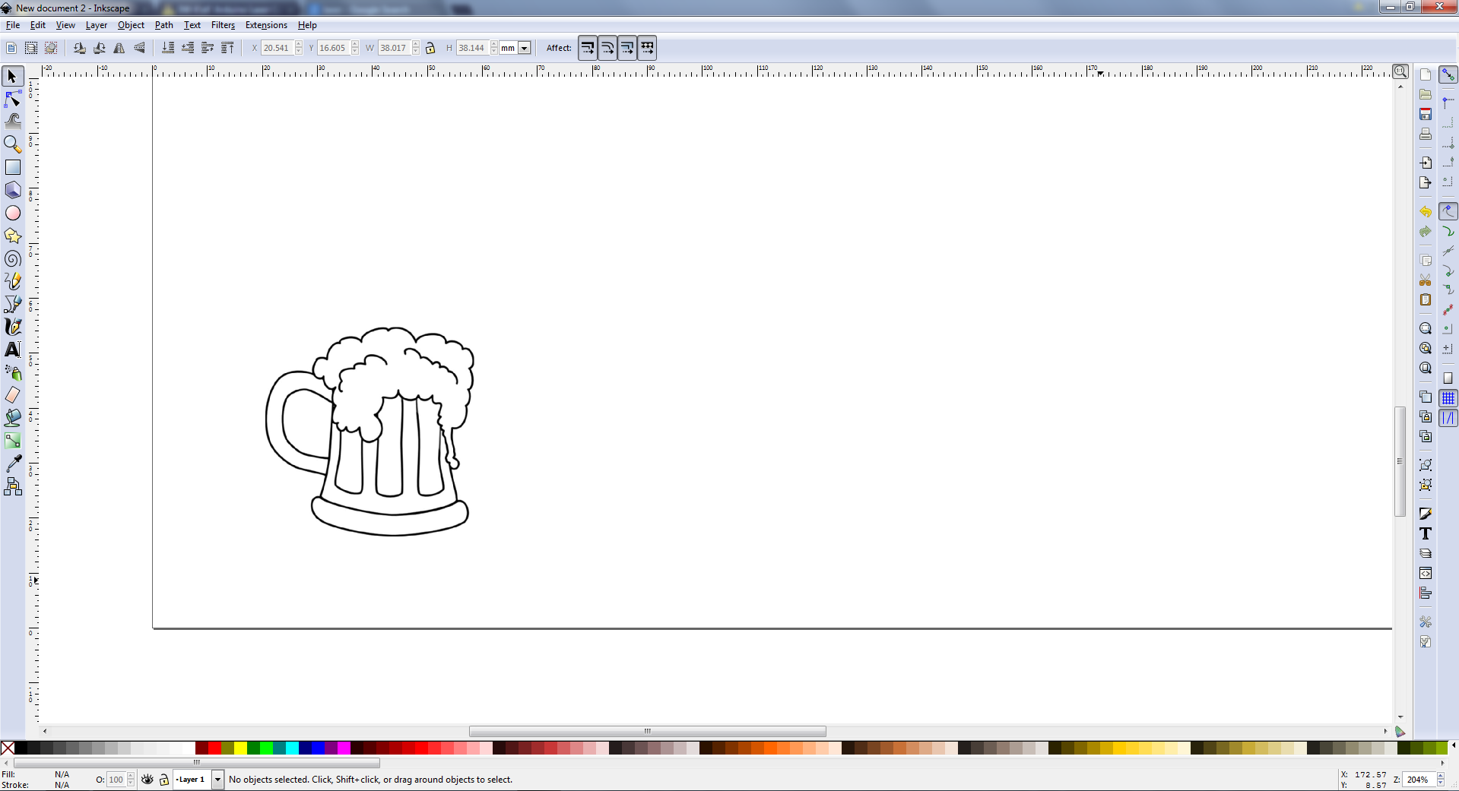Click X position spinner arrows

(299, 48)
